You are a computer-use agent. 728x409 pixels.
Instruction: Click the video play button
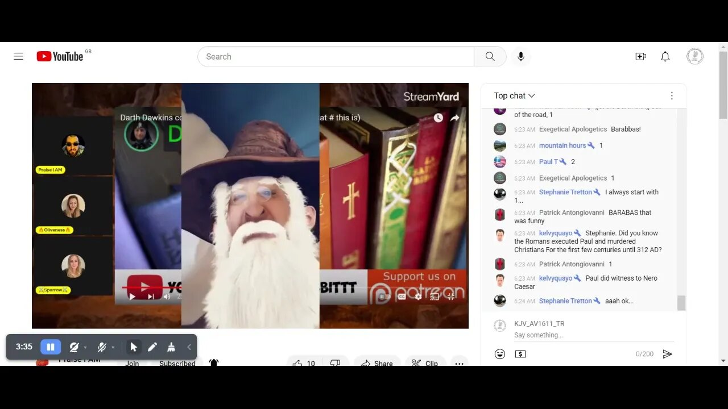pyautogui.click(x=132, y=296)
